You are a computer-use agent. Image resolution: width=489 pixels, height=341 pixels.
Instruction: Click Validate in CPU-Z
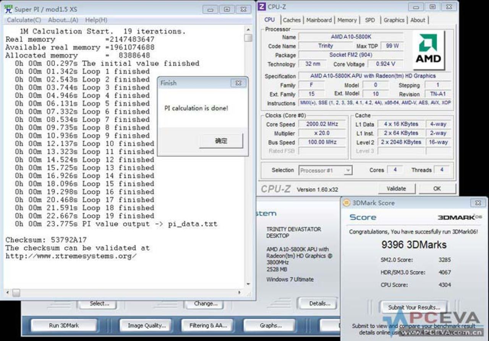(x=397, y=188)
